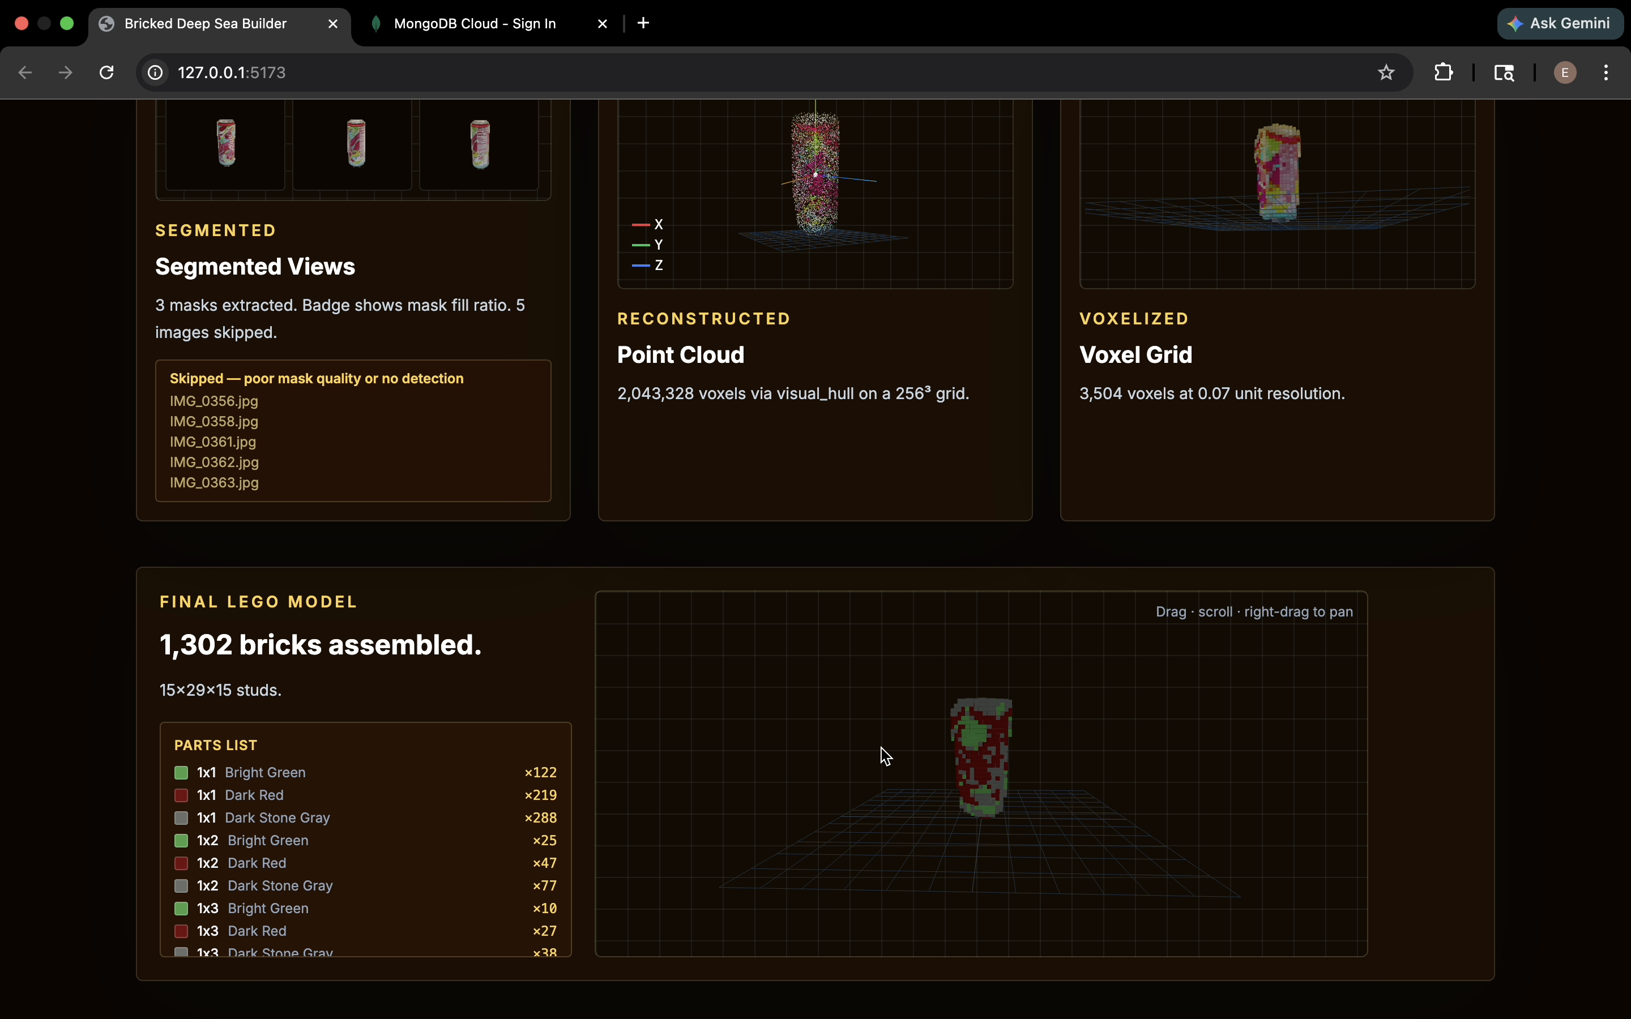Click the Ask Gemini button
The width and height of the screenshot is (1631, 1019).
click(1560, 24)
